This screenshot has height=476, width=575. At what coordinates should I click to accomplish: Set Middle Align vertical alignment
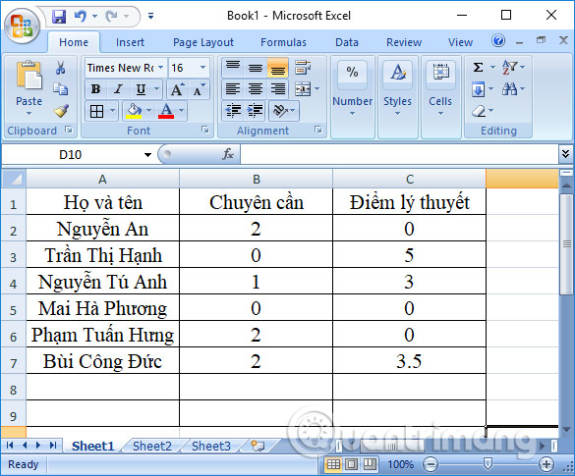click(x=256, y=68)
